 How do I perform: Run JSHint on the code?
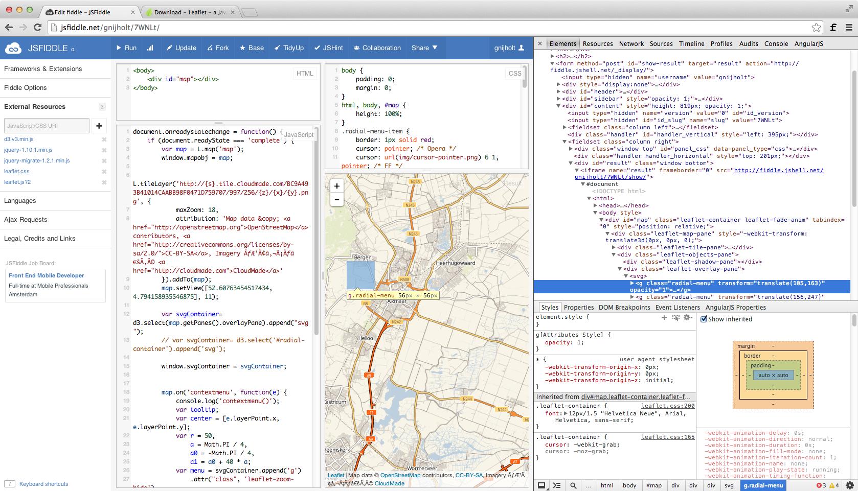coord(328,48)
